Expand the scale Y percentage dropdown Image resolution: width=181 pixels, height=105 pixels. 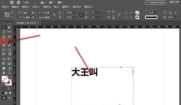(76, 17)
